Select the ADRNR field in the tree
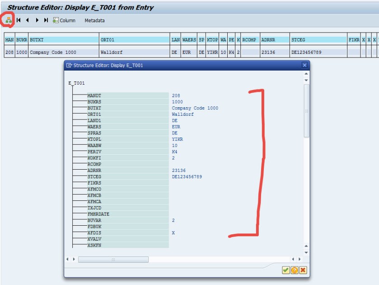 (128, 171)
